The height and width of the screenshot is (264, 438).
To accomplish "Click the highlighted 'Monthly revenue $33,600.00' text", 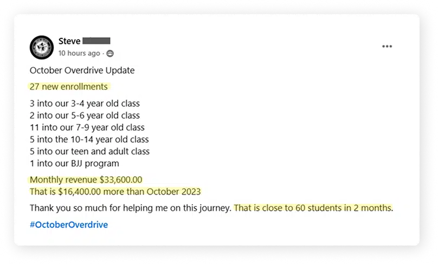I will pos(86,179).
